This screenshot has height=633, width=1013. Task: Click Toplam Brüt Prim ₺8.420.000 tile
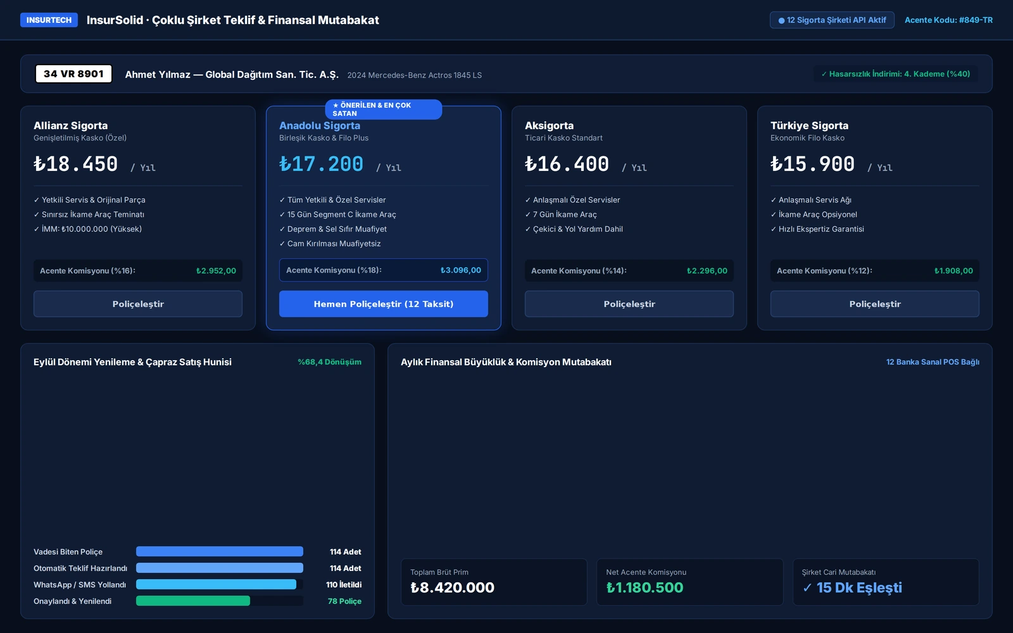pos(494,582)
